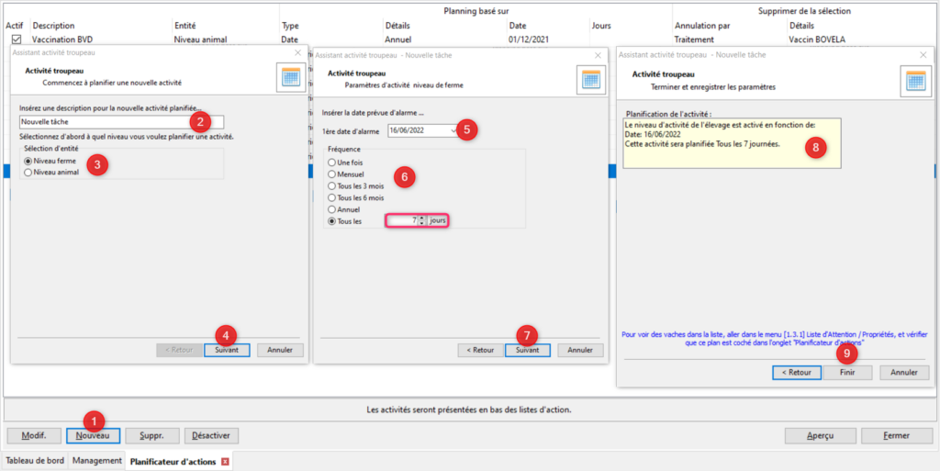
Task: Open the 1ère date d'alarme date dropdown
Action: coord(452,130)
